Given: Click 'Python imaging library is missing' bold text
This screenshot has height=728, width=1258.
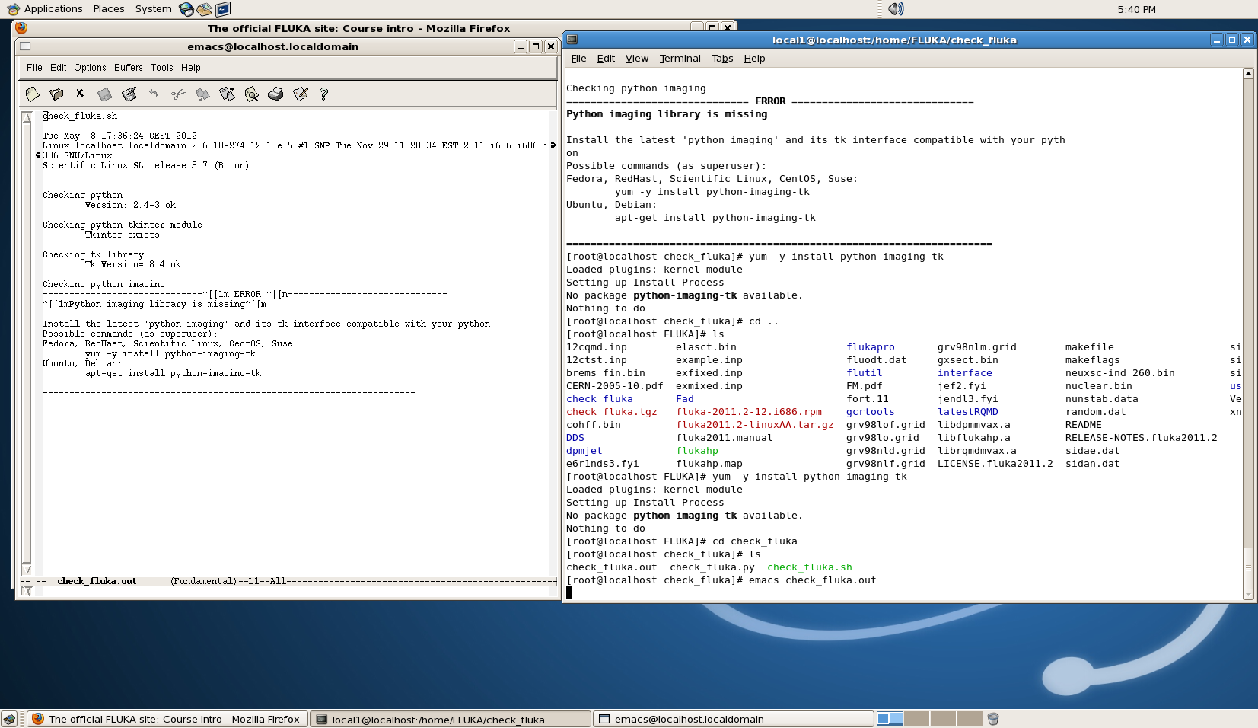Looking at the screenshot, I should (667, 114).
